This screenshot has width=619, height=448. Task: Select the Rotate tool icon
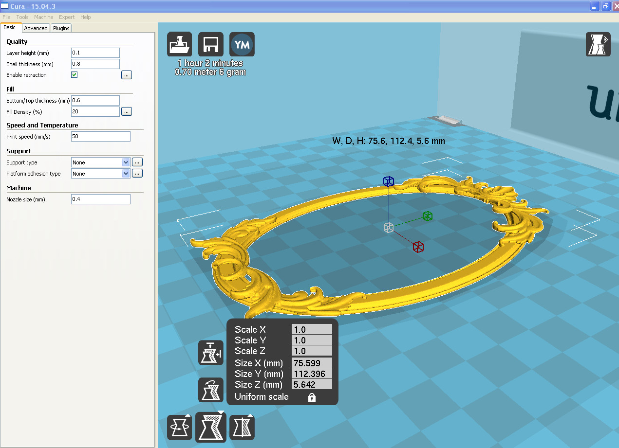pyautogui.click(x=179, y=428)
